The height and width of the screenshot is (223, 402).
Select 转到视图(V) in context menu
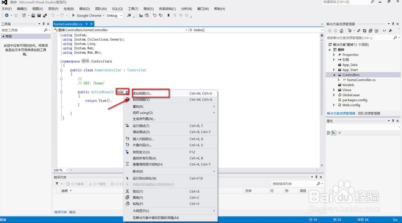pyautogui.click(x=170, y=100)
